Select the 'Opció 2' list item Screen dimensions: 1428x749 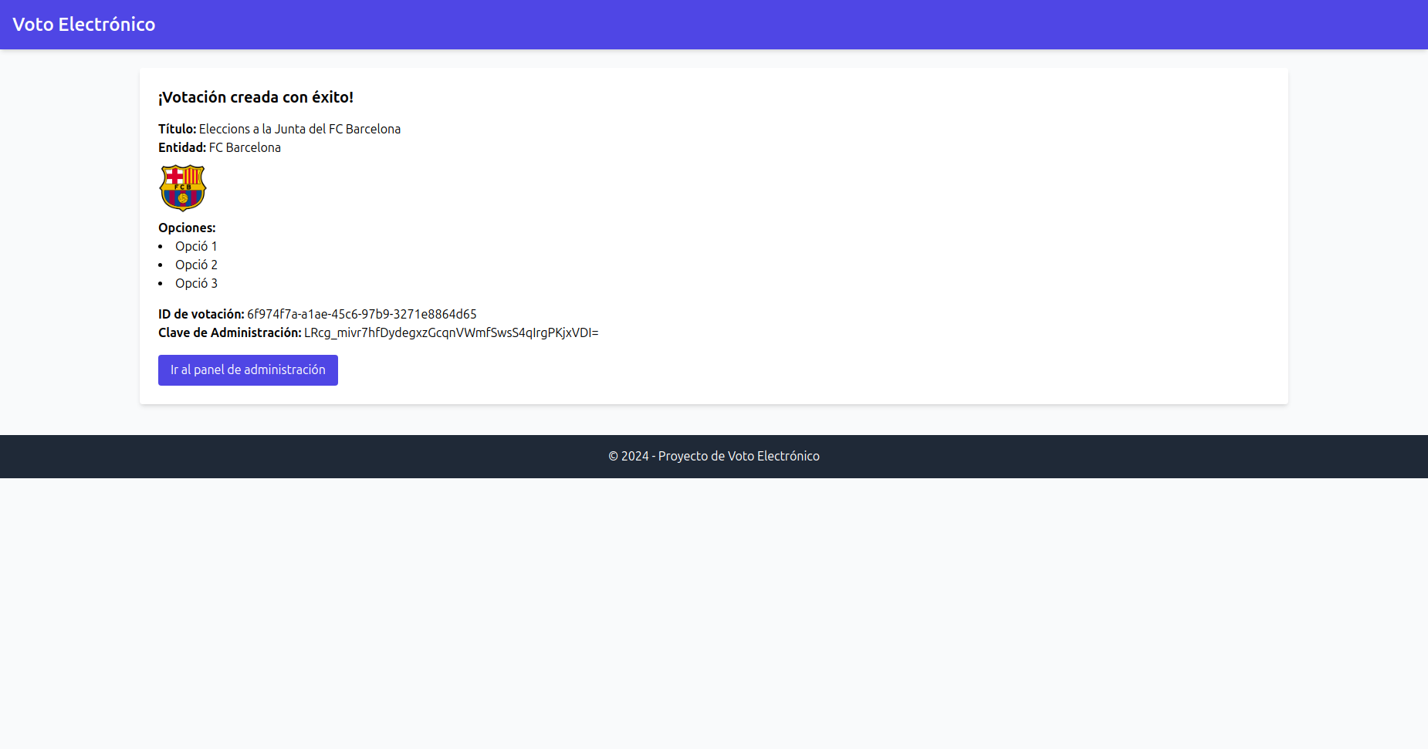[x=196, y=265]
